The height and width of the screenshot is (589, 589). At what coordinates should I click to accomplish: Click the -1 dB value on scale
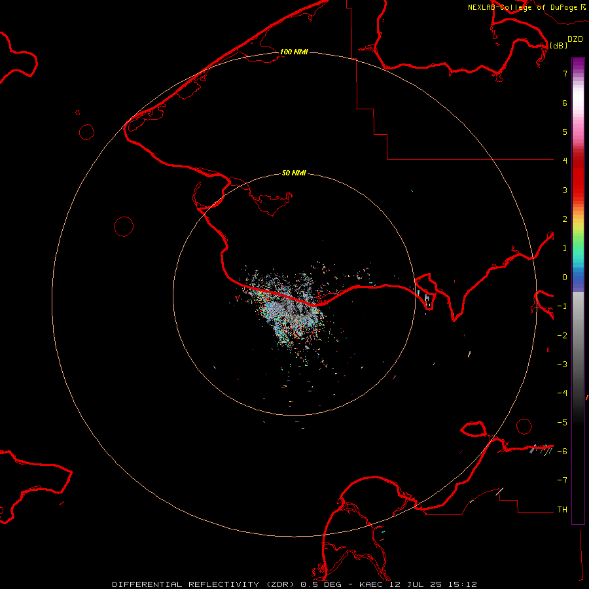[562, 306]
